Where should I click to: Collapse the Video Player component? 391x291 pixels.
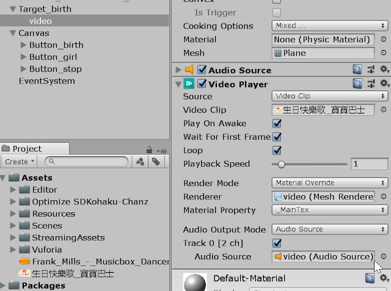pos(178,84)
